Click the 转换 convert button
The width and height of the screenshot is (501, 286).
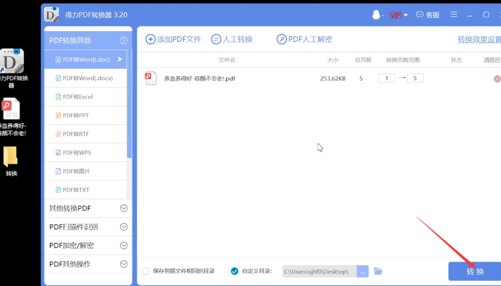475,271
